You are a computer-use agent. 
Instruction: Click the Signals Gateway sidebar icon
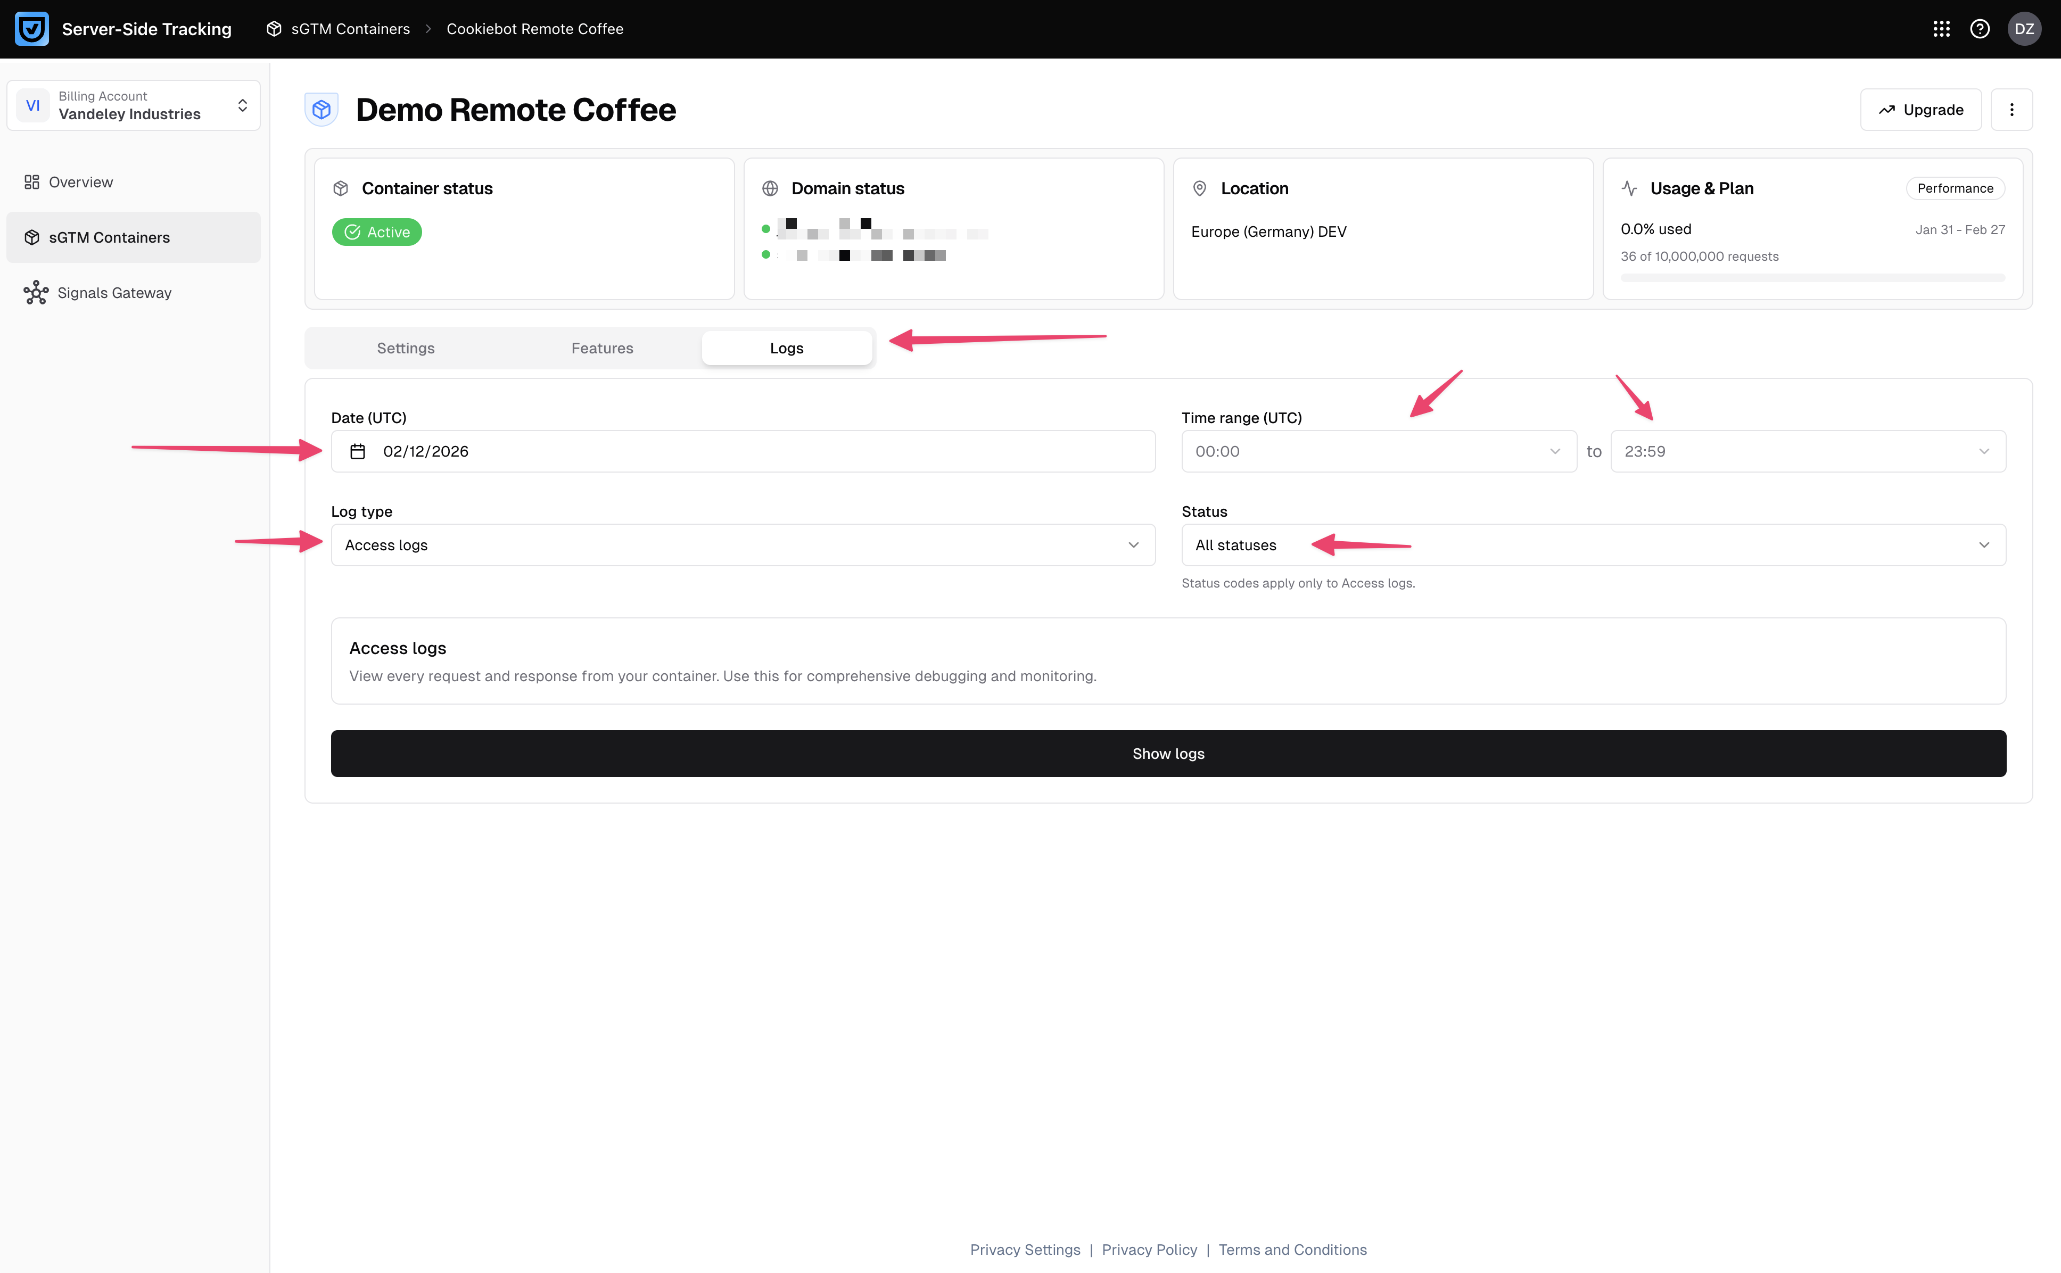point(35,293)
